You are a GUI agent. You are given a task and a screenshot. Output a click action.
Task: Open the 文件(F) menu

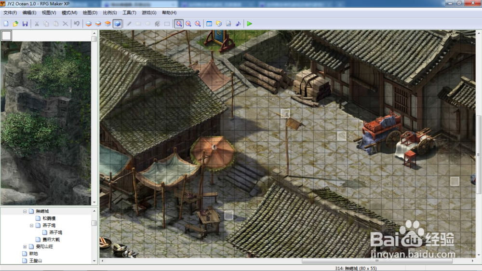pyautogui.click(x=10, y=13)
